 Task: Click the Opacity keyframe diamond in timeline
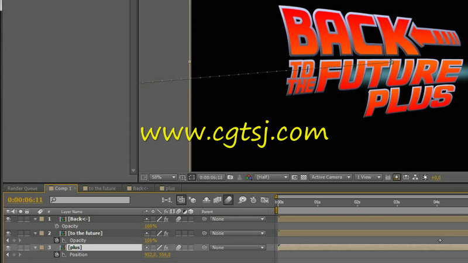(x=440, y=240)
